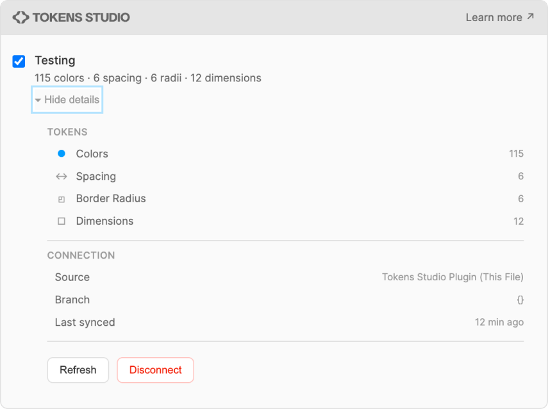Click the Dimensions square icon

(61, 221)
